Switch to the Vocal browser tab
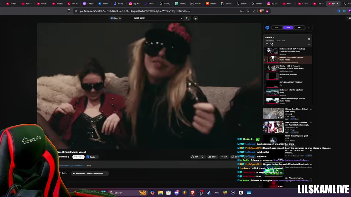The image size is (351, 197). point(149,4)
